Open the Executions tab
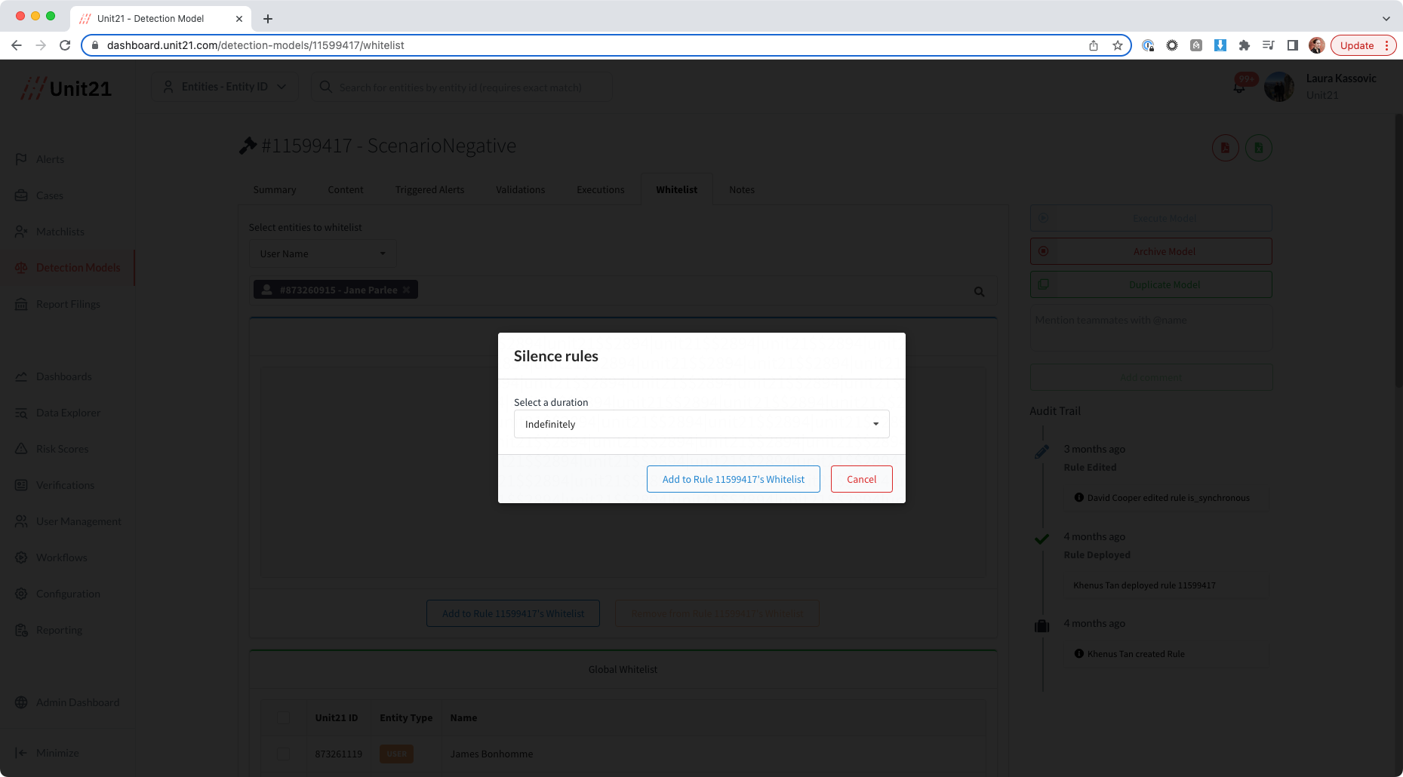 [600, 189]
